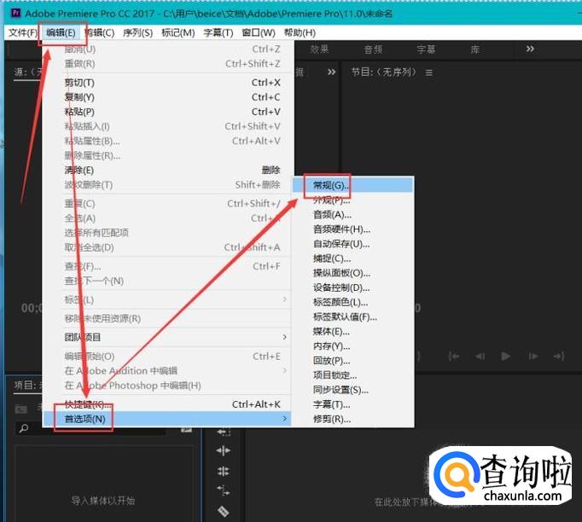Step forward one frame in program monitor
Screen dimensions: 582x522
coord(533,357)
